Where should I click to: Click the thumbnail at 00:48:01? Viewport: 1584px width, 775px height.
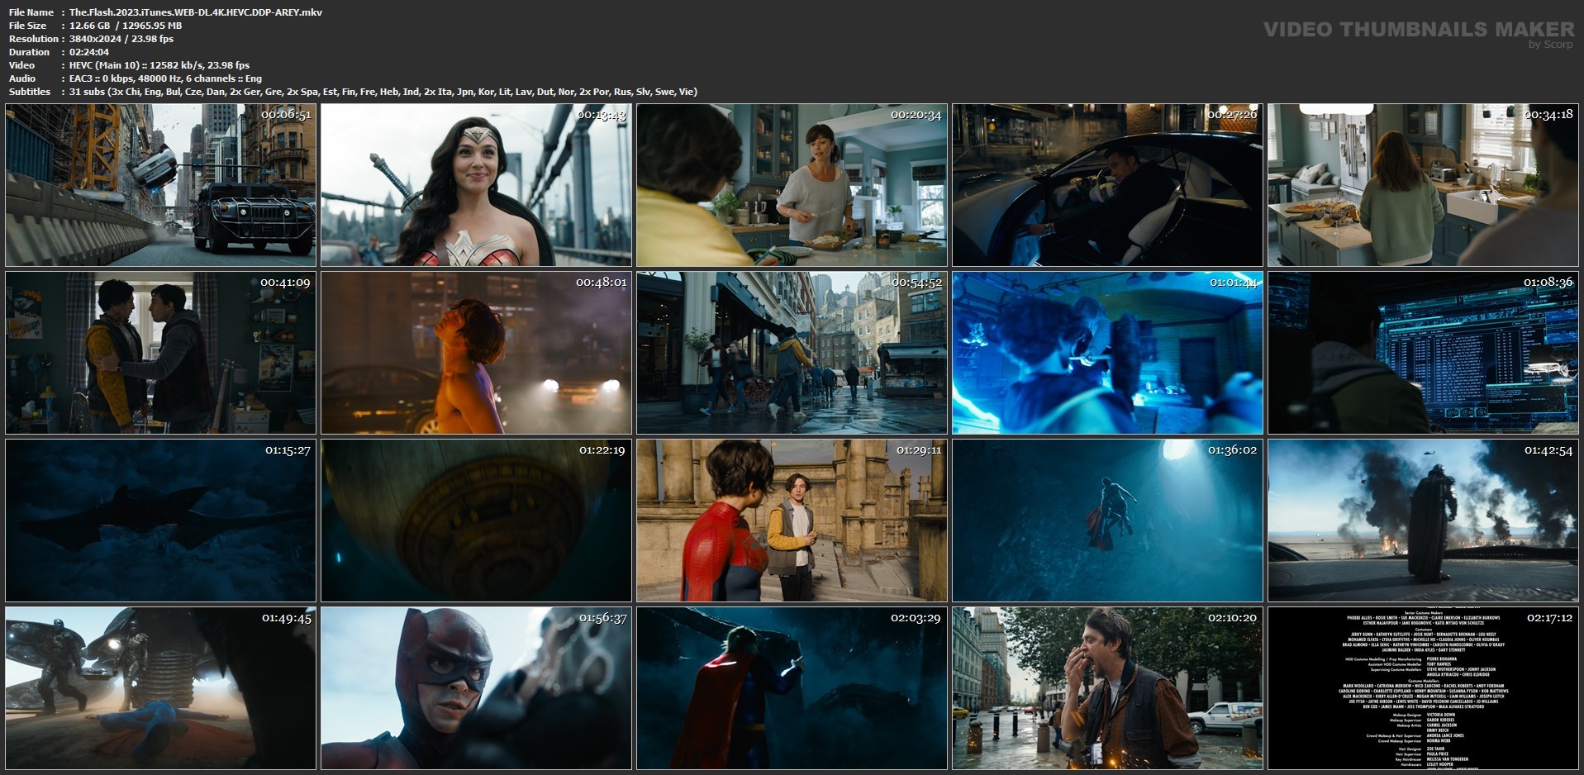(x=476, y=353)
